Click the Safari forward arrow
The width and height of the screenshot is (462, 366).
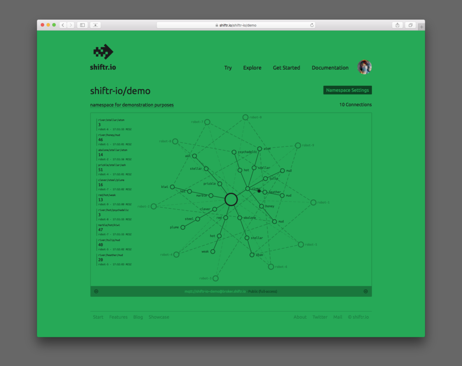(71, 25)
